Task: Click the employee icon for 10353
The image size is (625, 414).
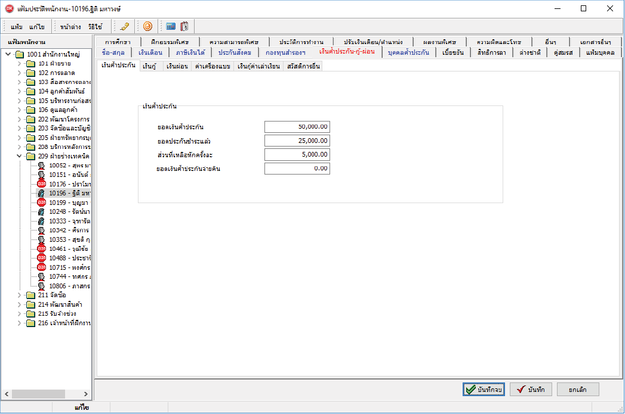Action: click(41, 239)
